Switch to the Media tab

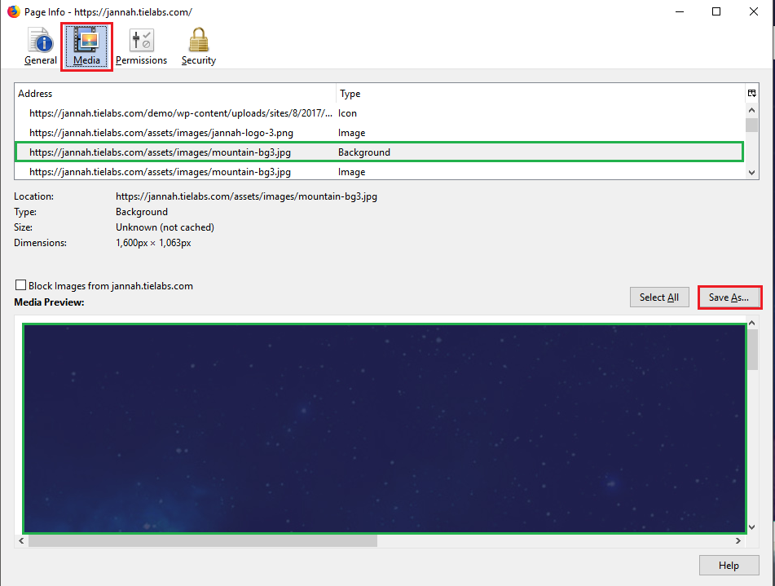[87, 46]
